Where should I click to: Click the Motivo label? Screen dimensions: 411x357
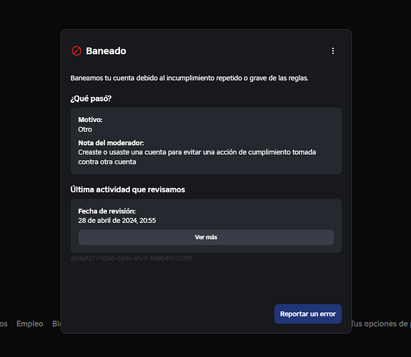pos(90,120)
